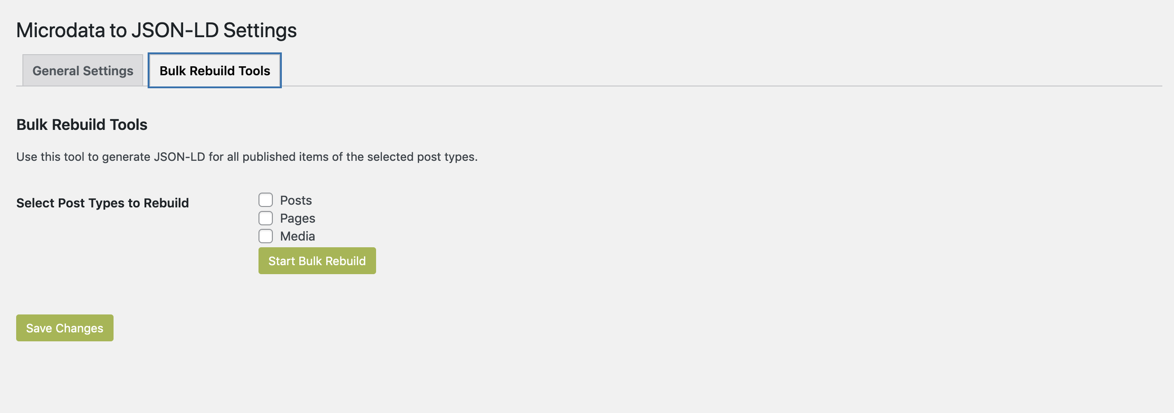This screenshot has height=413, width=1174.
Task: Click the Save Changes button
Action: (x=65, y=328)
